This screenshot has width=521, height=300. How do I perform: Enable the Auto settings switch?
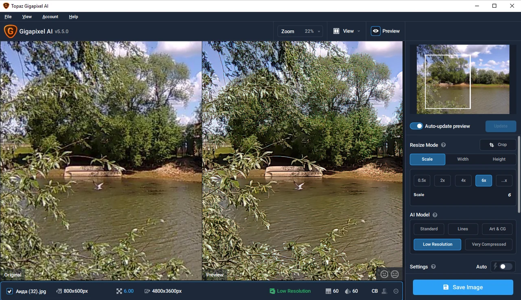[x=506, y=267]
